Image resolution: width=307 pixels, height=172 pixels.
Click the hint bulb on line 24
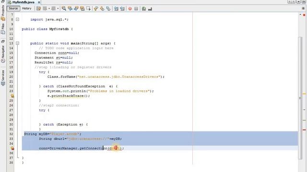[12, 96]
